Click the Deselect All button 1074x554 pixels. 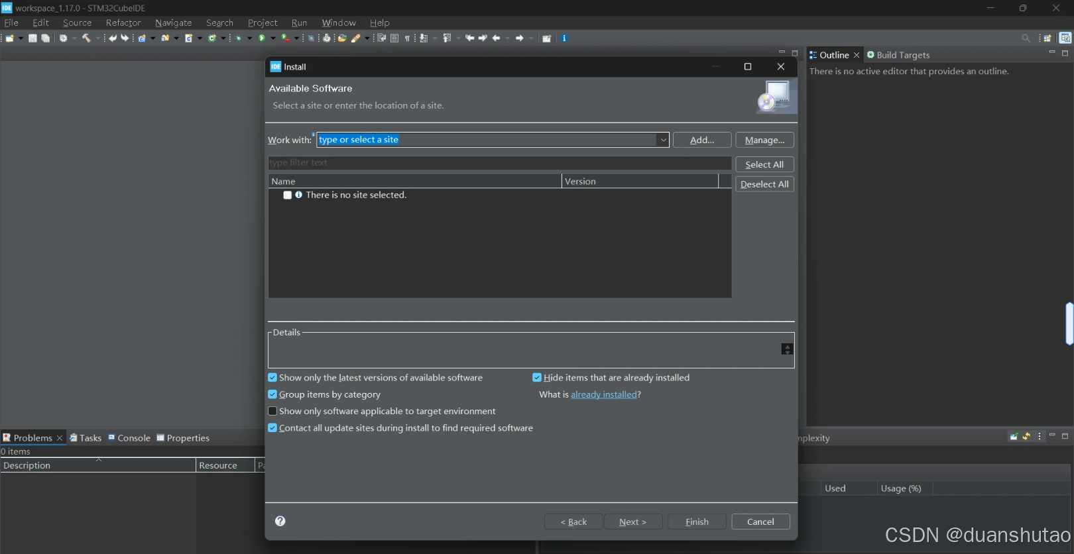click(x=764, y=184)
